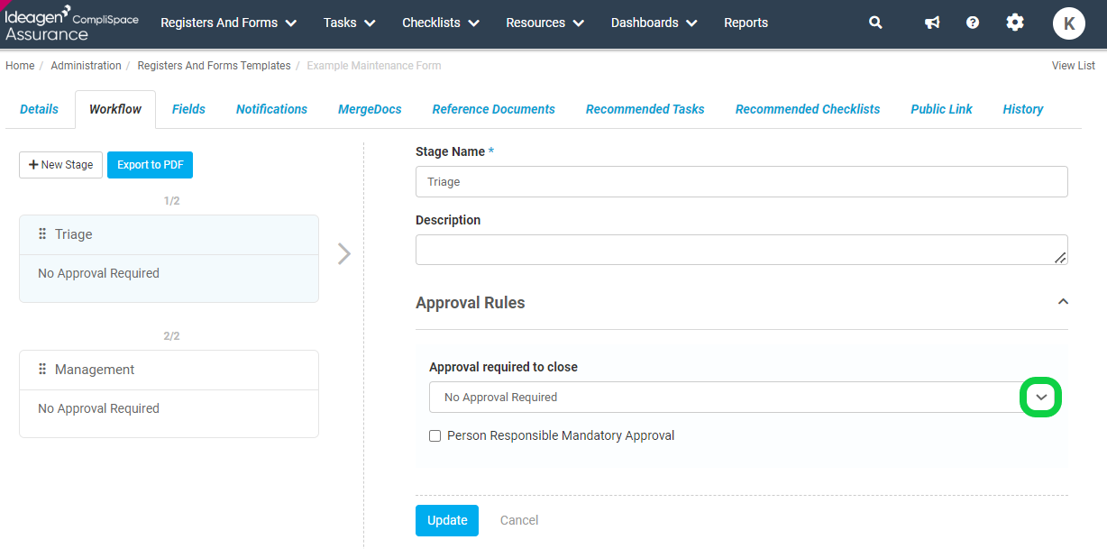Open the settings gear icon
The height and width of the screenshot is (549, 1107).
[x=1015, y=23]
